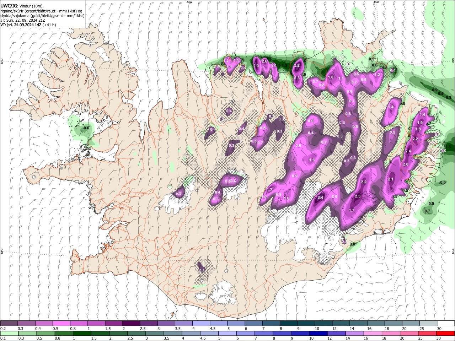Click the snow scale swatch labeled 0.2
The image size is (455, 341).
point(9,324)
